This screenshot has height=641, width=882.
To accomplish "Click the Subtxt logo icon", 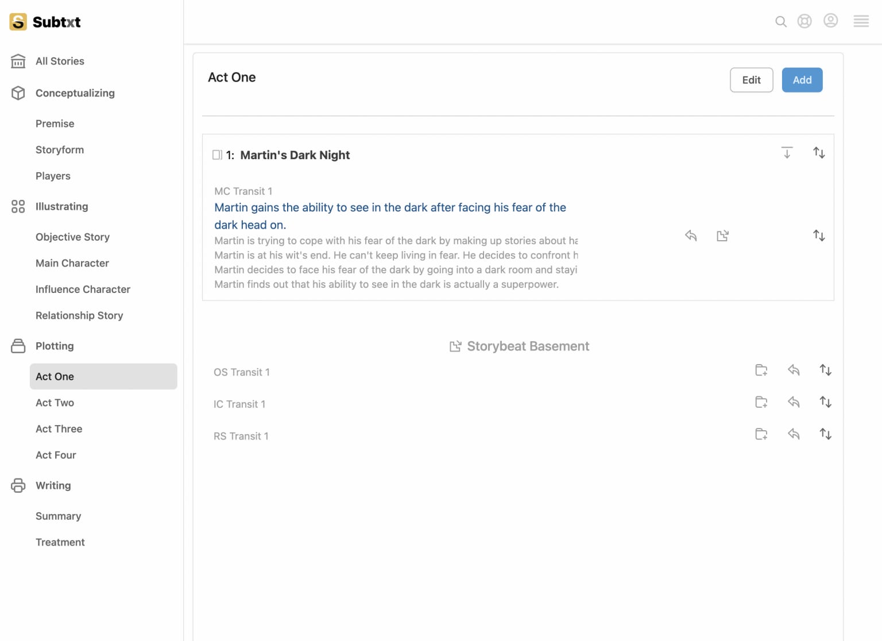I will coord(18,22).
